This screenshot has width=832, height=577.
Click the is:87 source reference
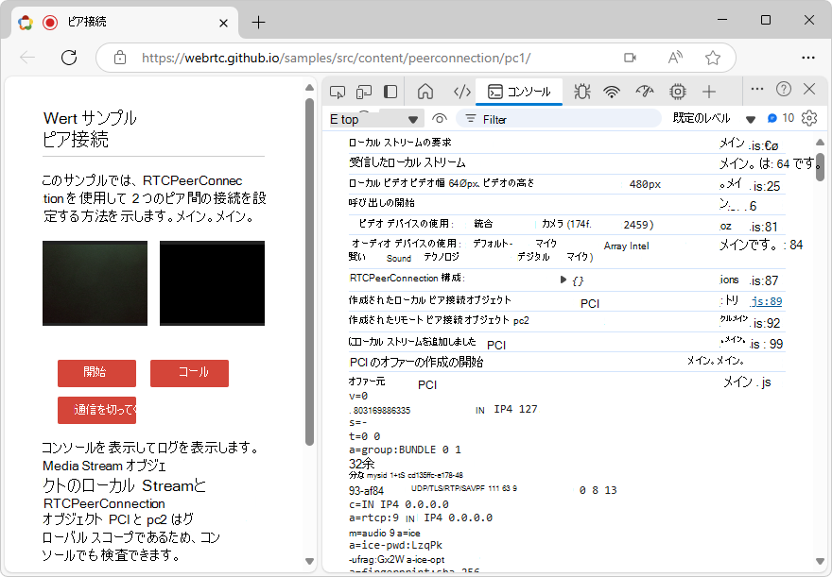(764, 280)
